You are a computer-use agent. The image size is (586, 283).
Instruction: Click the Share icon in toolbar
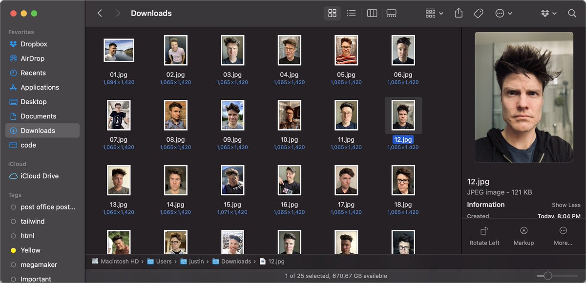coord(458,14)
